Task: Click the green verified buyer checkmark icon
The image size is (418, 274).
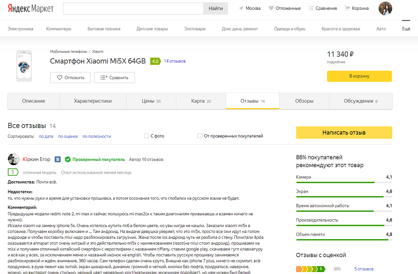Action: [x=68, y=159]
